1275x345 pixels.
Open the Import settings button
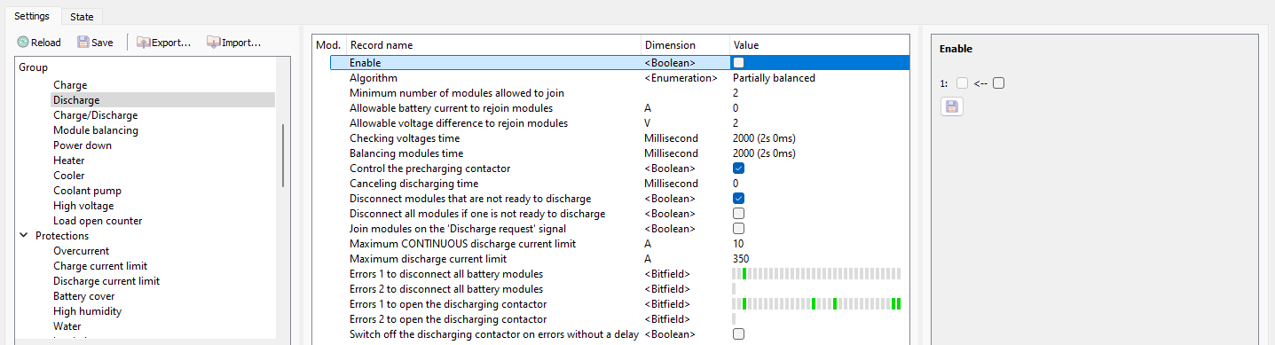[x=234, y=42]
